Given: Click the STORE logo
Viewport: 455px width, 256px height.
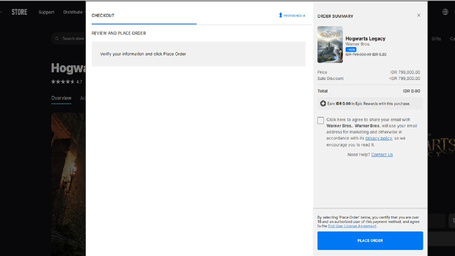Looking at the screenshot, I should (x=19, y=12).
